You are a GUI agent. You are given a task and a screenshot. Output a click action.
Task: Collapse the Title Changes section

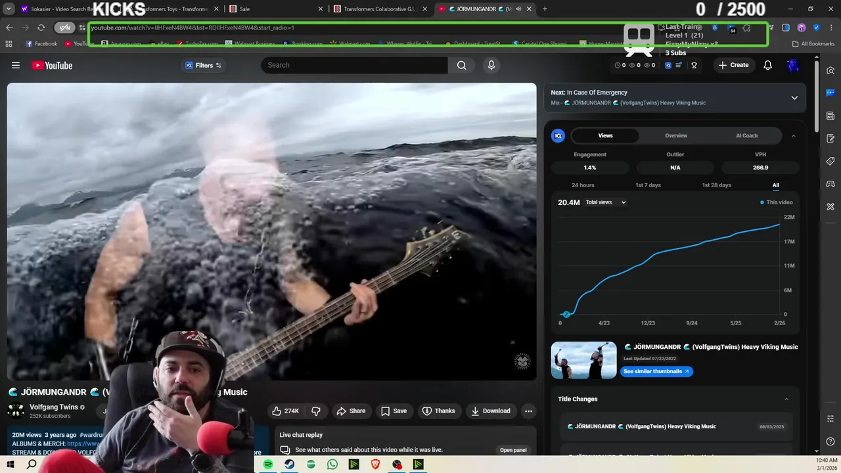786,399
